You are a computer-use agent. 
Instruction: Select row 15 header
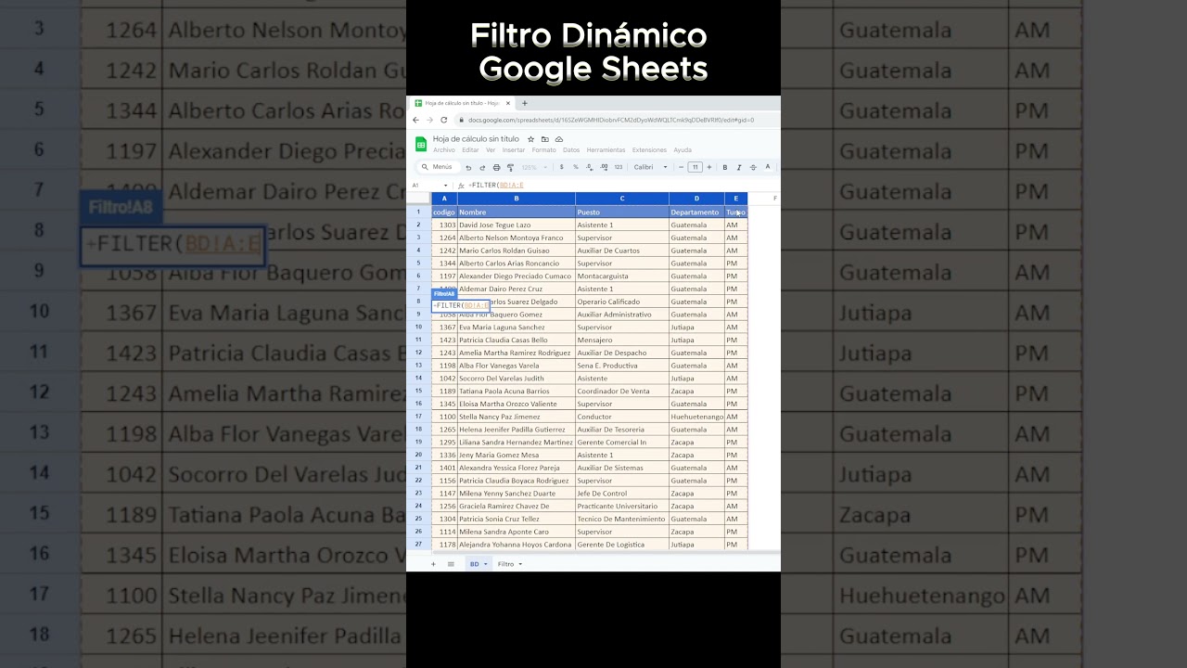click(418, 392)
